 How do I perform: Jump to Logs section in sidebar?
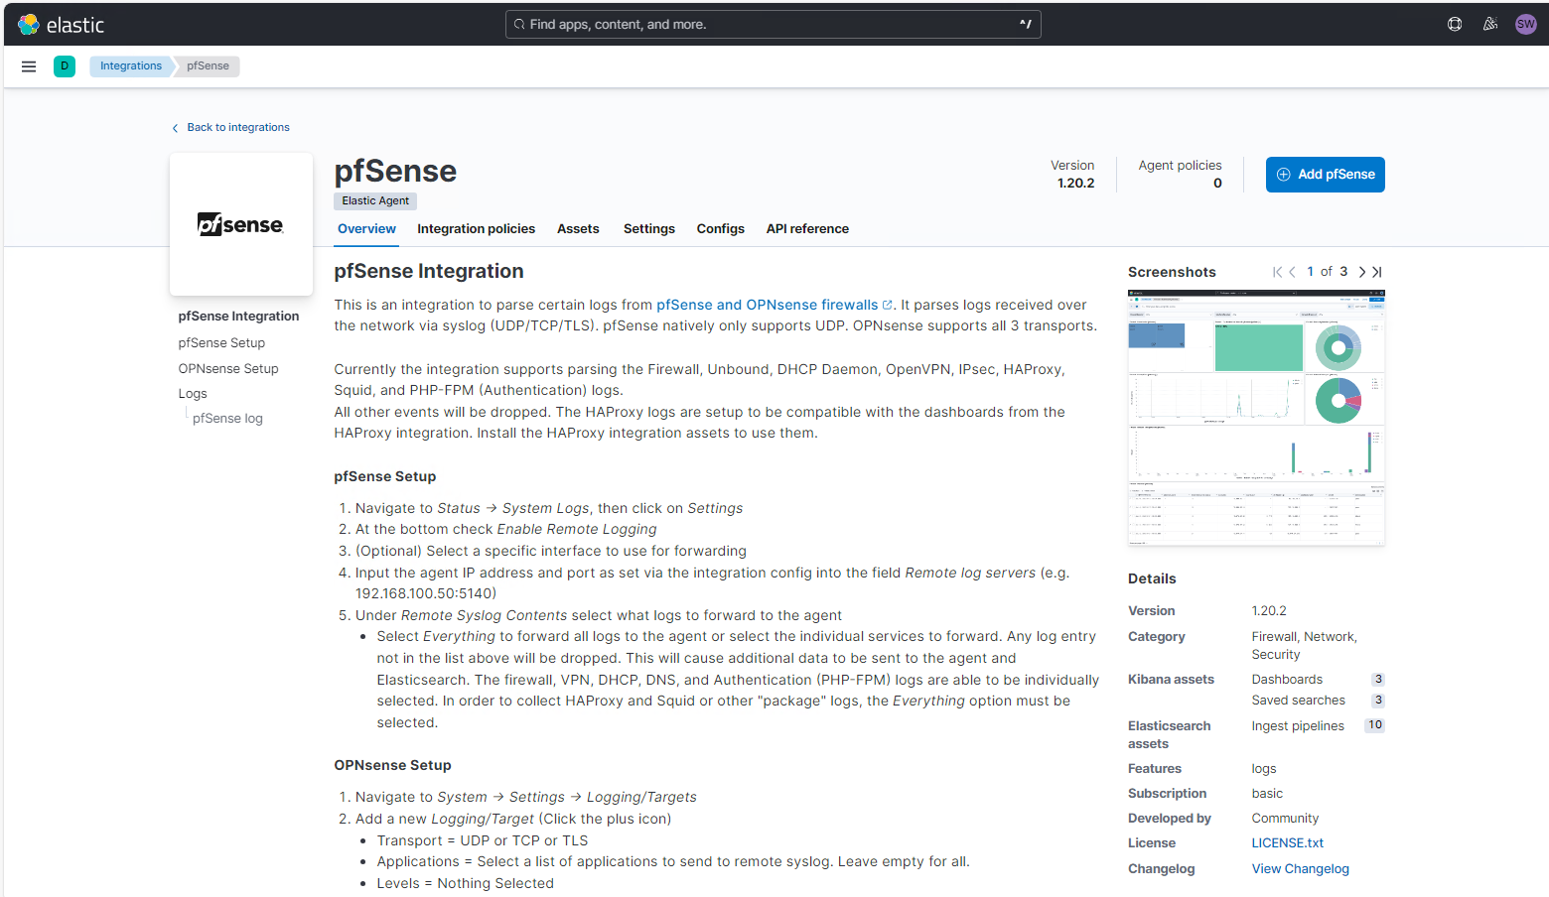pos(193,394)
